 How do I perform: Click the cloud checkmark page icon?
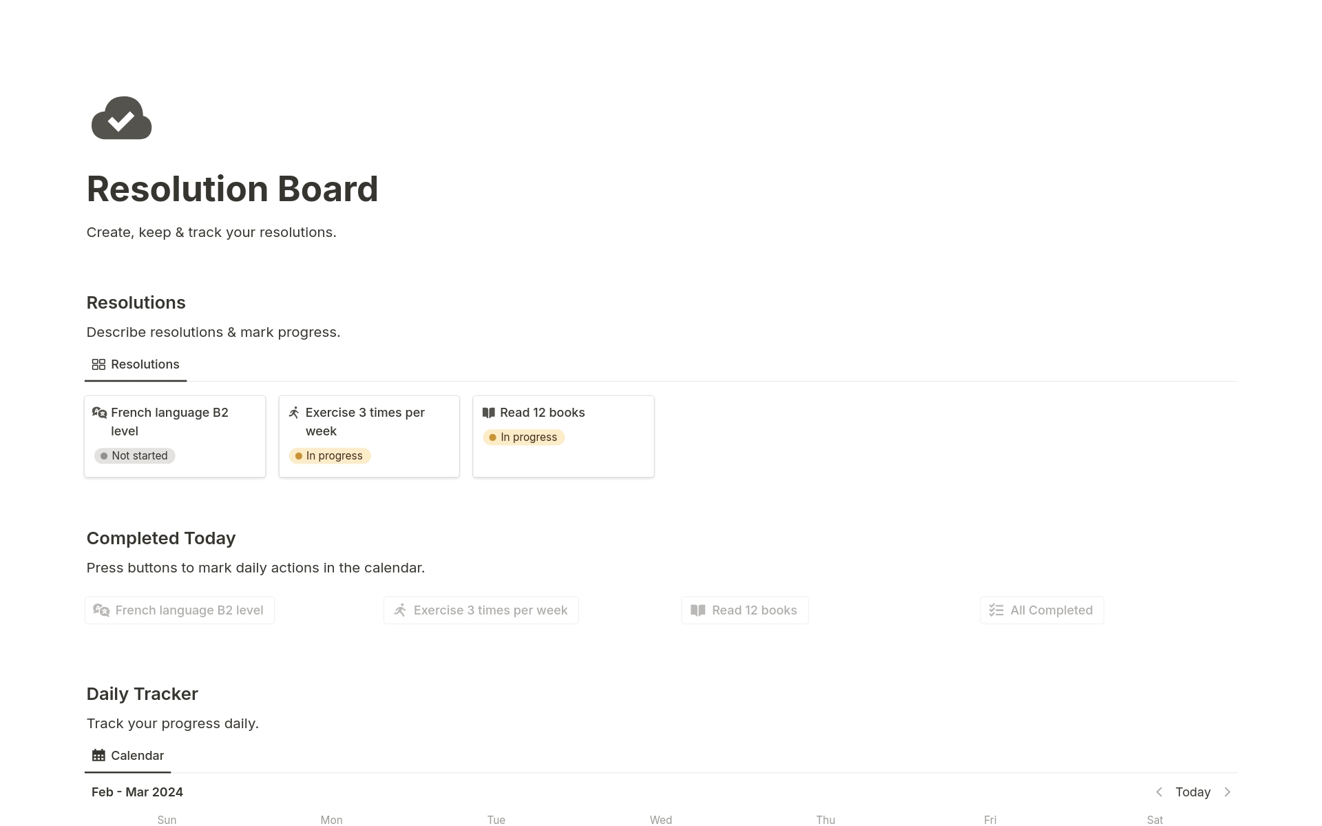click(x=121, y=118)
